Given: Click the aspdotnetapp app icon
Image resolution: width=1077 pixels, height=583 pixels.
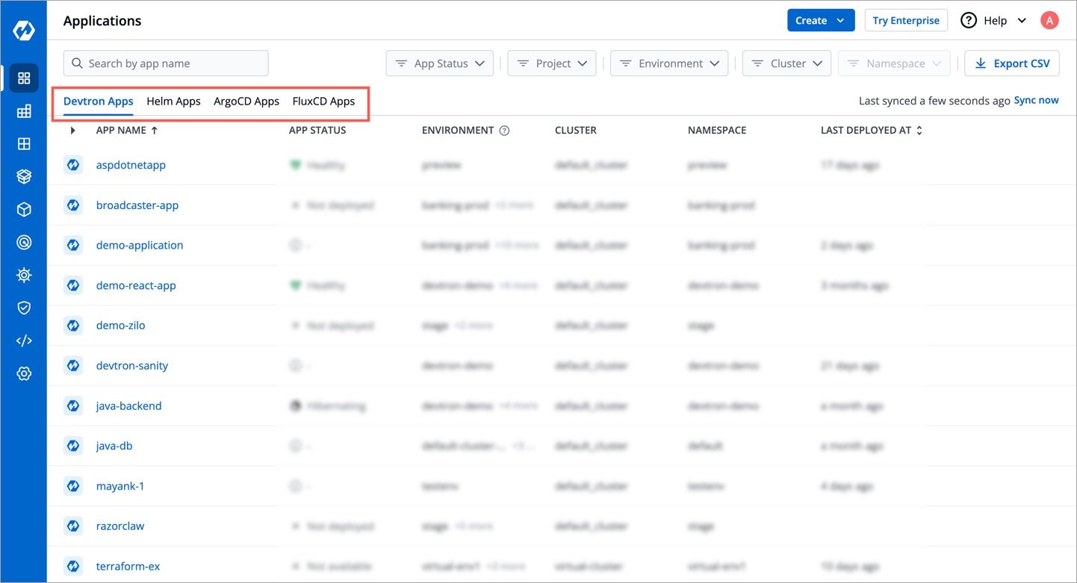Looking at the screenshot, I should pos(73,165).
